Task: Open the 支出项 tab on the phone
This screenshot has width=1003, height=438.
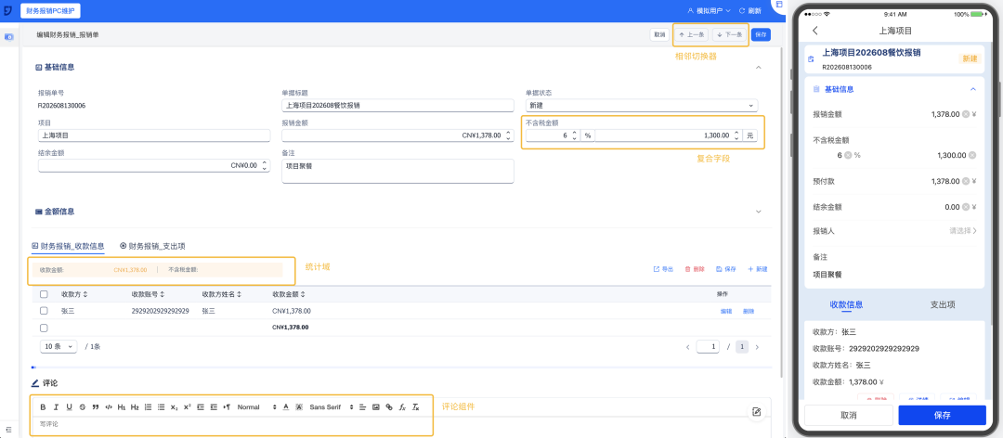Action: pos(943,305)
